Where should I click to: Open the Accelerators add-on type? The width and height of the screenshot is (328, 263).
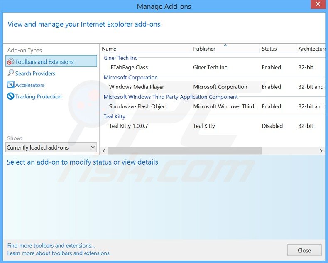pos(30,85)
